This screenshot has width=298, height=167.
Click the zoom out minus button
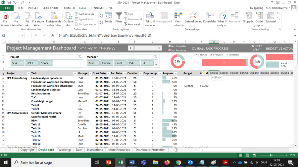point(259,155)
